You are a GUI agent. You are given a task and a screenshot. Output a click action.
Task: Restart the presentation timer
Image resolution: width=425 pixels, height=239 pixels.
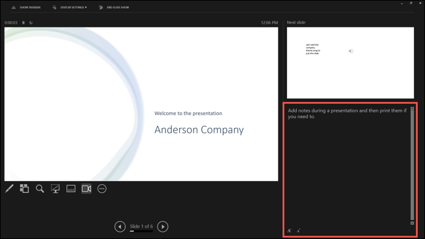pyautogui.click(x=31, y=23)
